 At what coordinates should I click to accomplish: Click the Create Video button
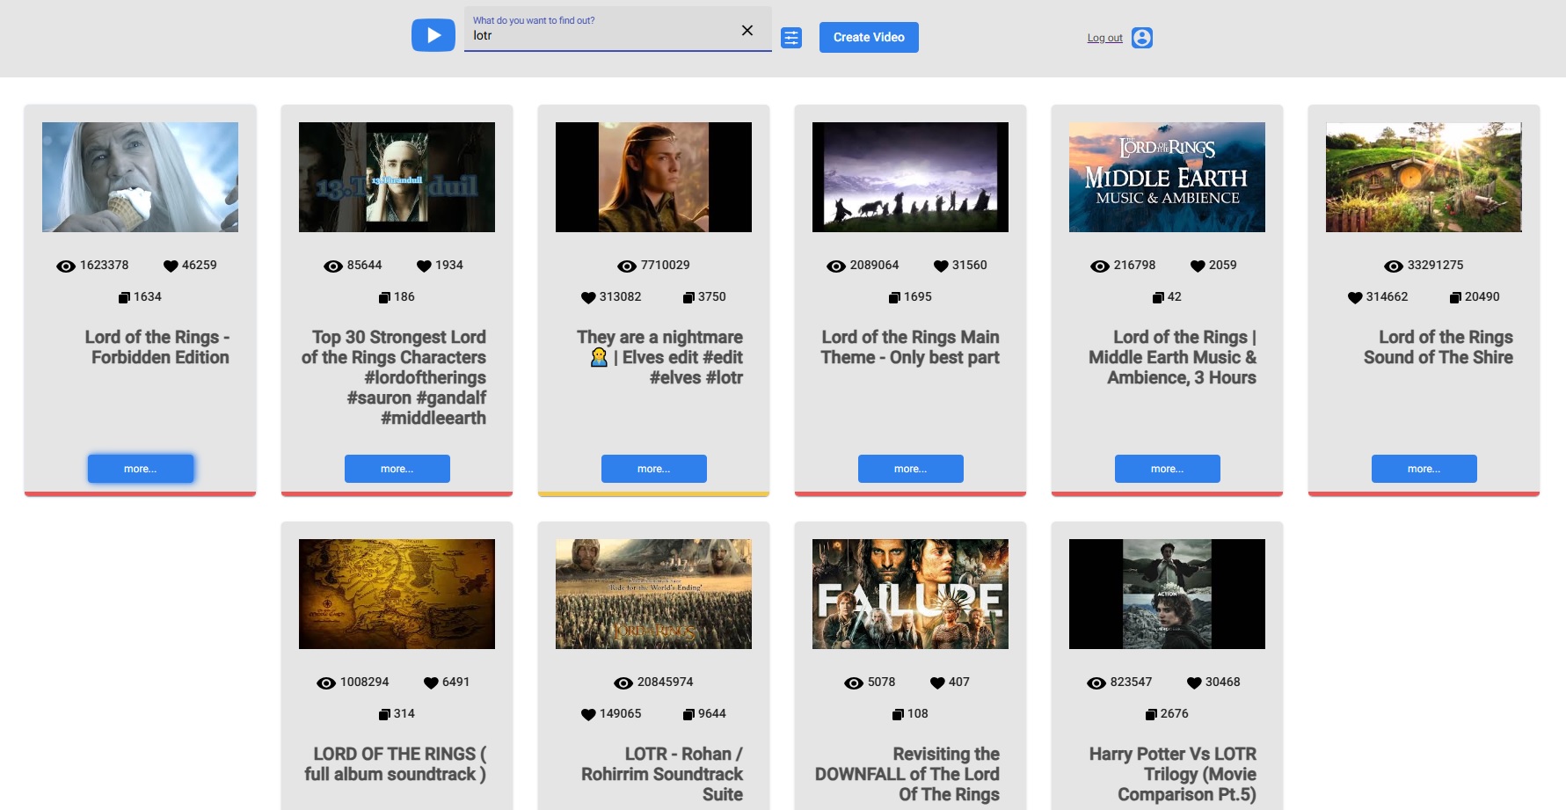pyautogui.click(x=868, y=38)
